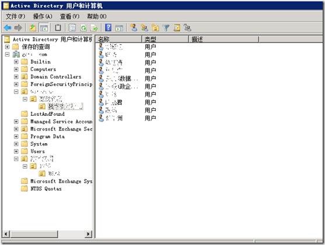This screenshot has height=245, width=325.
Task: Go up one level with folder-arrow icon
Action: [x=32, y=28]
